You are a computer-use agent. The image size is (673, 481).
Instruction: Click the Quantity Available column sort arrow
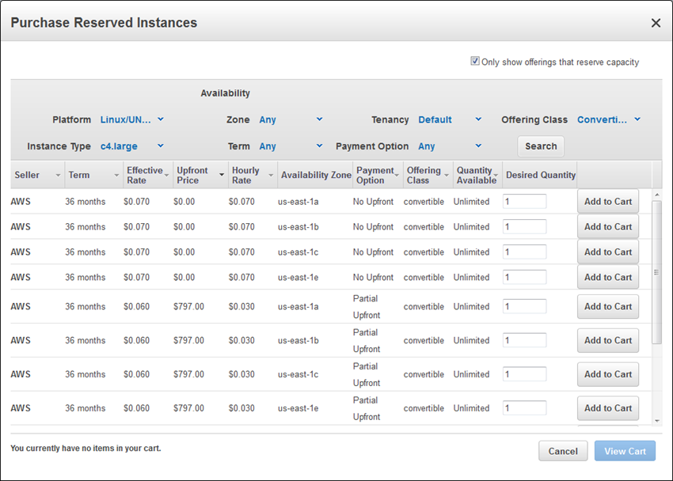[496, 176]
